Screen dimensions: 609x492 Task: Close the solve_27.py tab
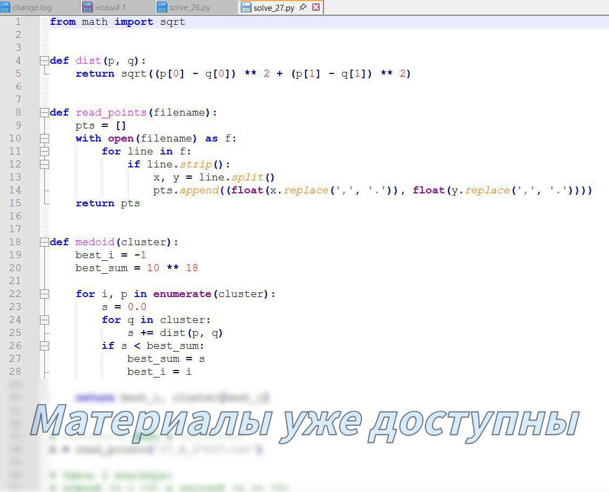pyautogui.click(x=316, y=7)
